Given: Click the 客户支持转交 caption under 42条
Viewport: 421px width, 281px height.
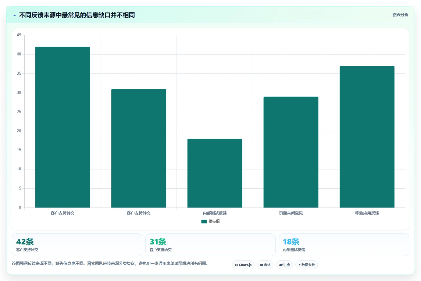Looking at the screenshot, I should click(27, 250).
